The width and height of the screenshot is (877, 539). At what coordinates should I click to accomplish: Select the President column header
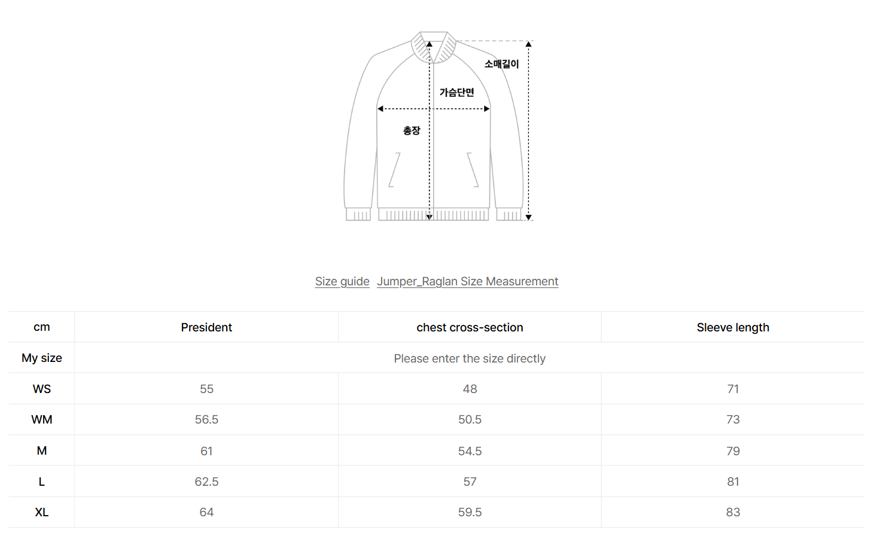(x=206, y=327)
